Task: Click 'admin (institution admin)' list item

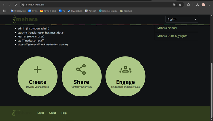Action: [x=34, y=28]
